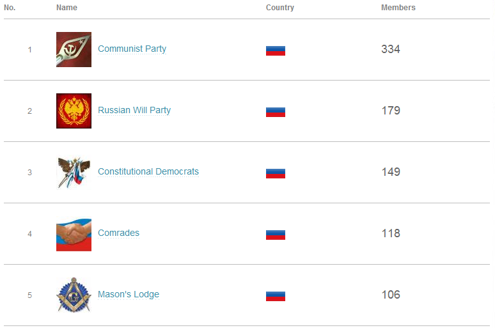Click the Comrades handshake emblem
This screenshot has width=495, height=328.
[74, 233]
